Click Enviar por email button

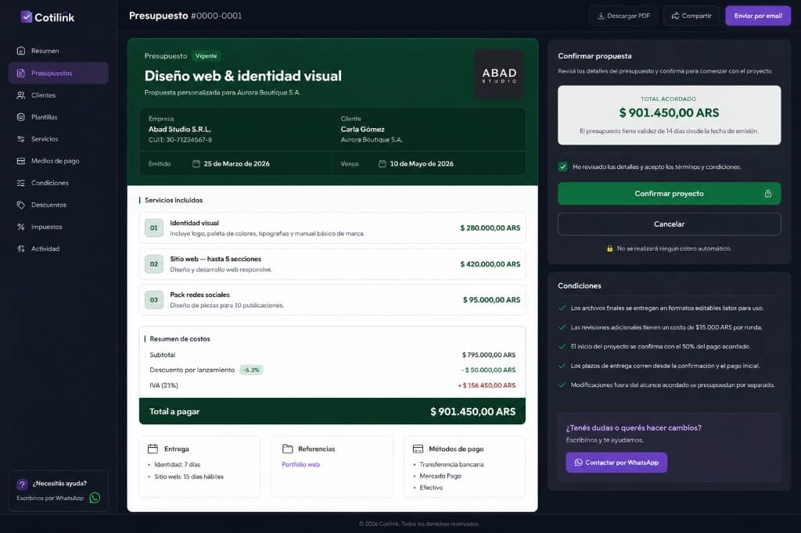coord(758,16)
